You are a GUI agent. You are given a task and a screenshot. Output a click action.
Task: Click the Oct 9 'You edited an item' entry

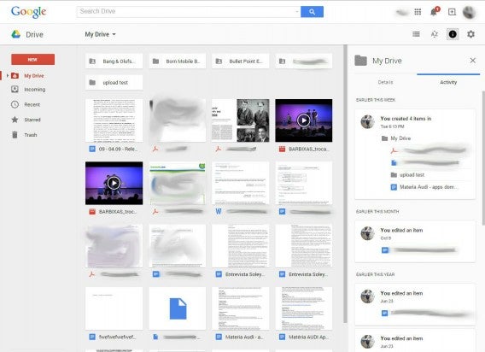415,242
